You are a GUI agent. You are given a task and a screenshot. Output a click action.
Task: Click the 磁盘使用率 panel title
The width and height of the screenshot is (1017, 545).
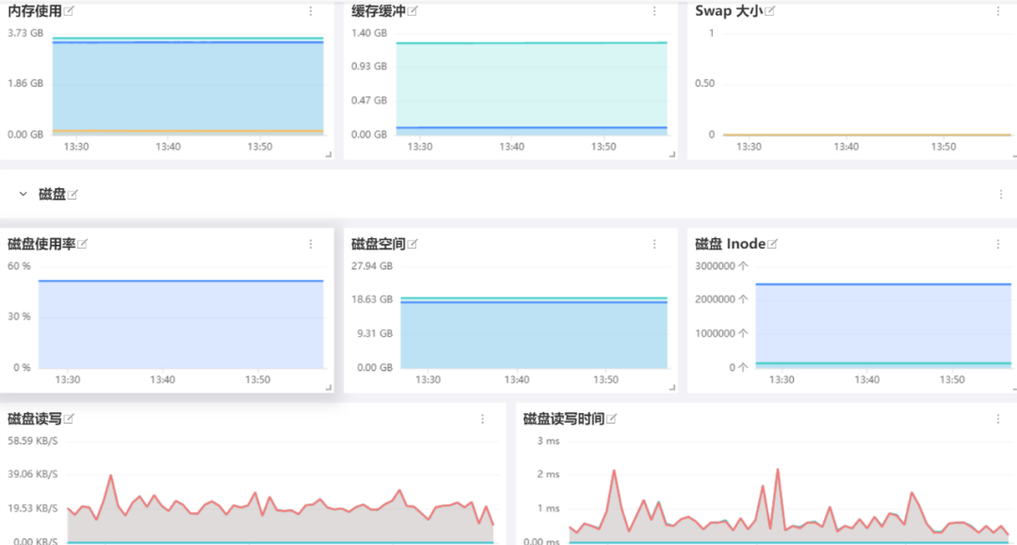[42, 244]
